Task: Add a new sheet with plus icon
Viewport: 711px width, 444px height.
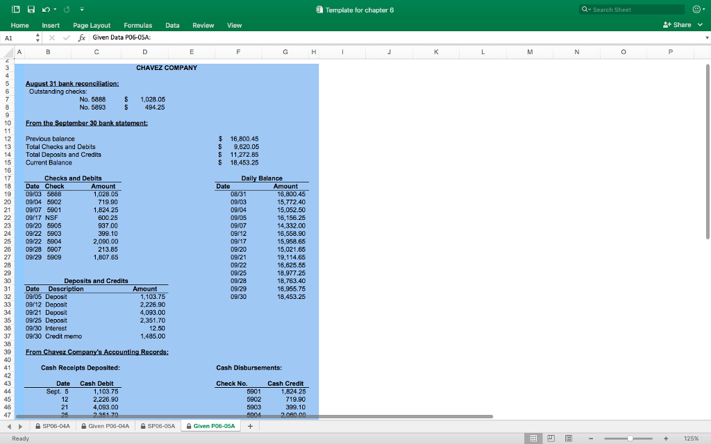Action: tap(250, 426)
